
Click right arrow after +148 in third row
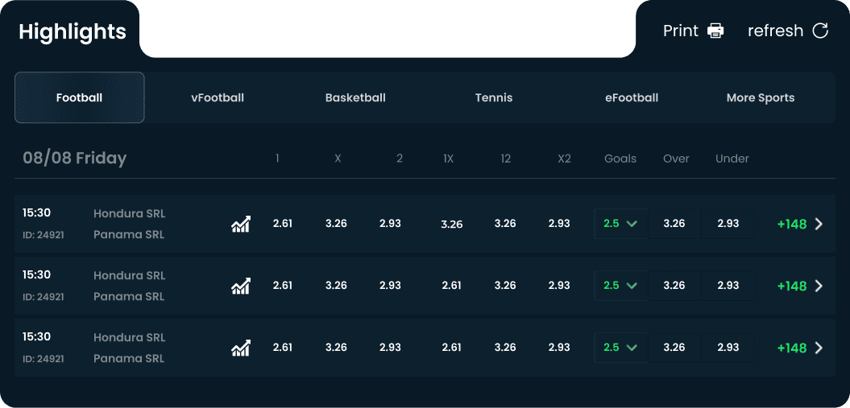coord(819,348)
